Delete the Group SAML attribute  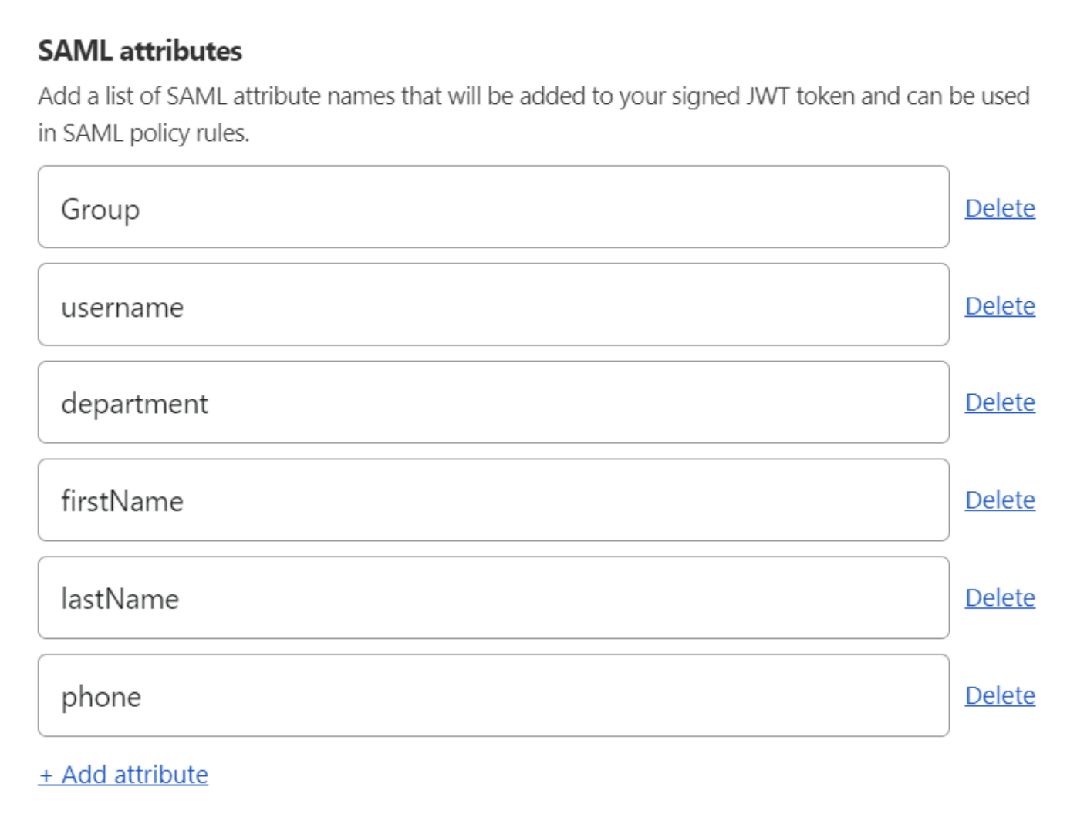(x=1001, y=207)
